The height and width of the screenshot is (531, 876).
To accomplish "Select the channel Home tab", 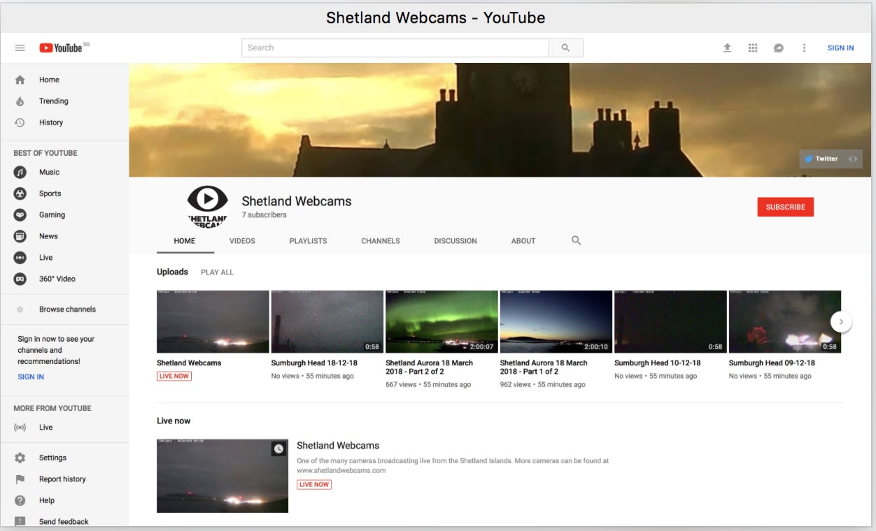I will point(185,241).
